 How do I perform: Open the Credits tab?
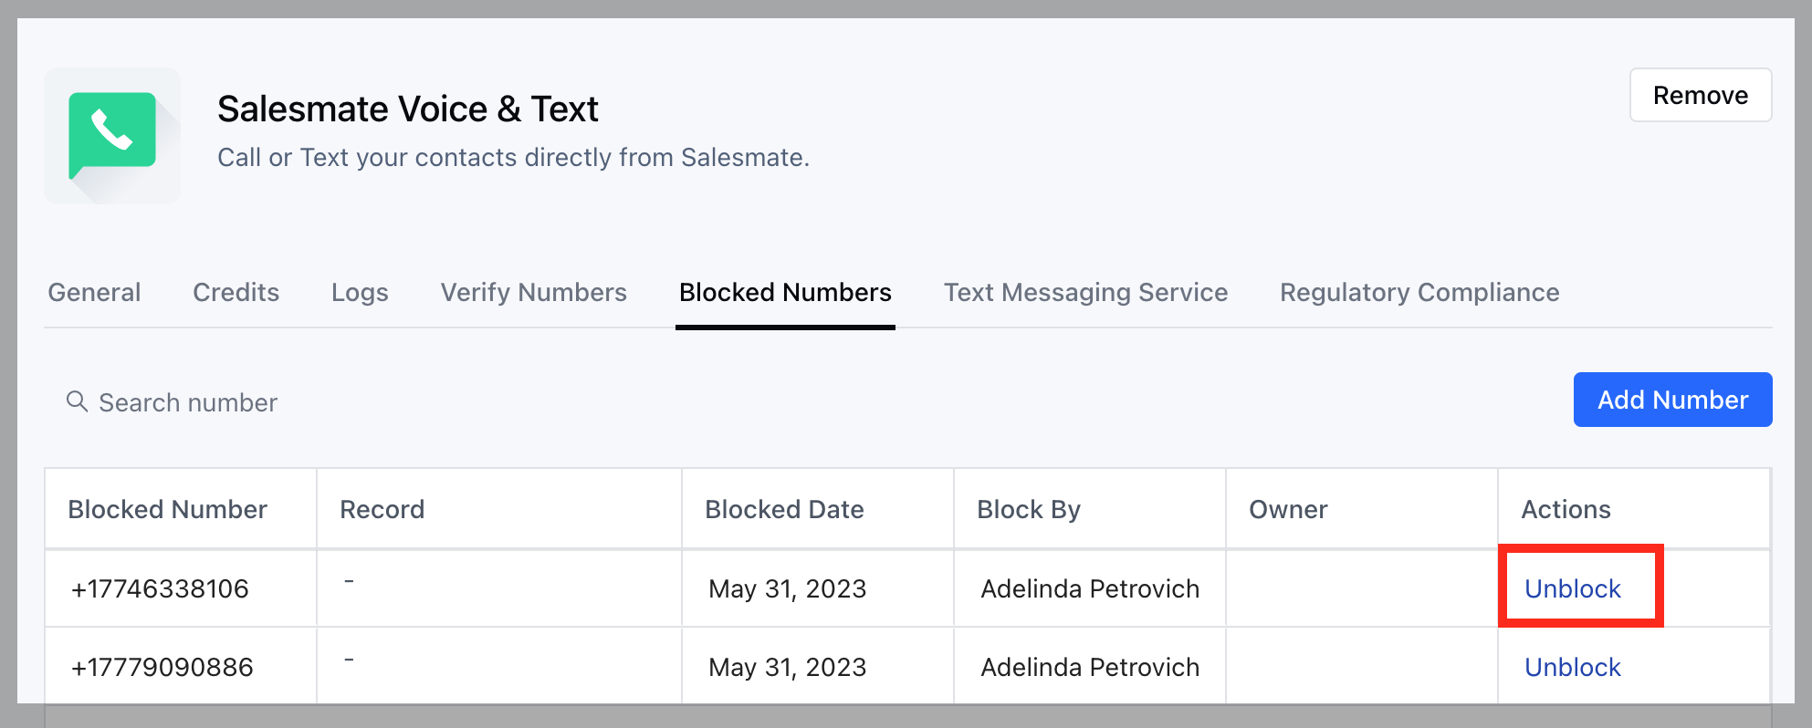(x=236, y=292)
